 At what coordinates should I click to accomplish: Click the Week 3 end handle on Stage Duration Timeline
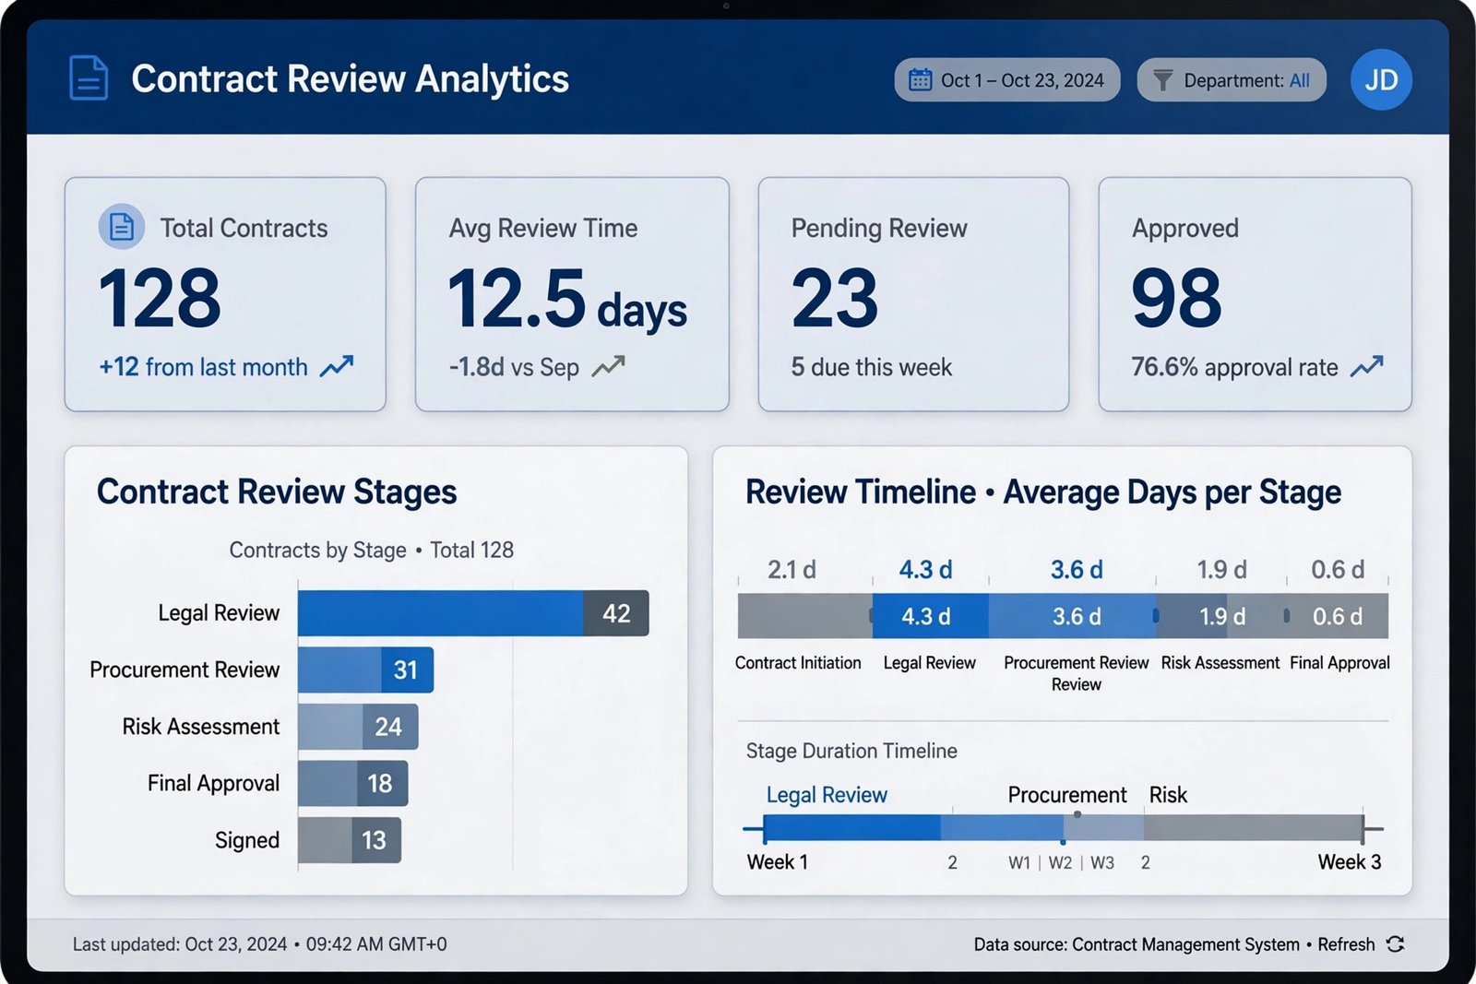1363,829
